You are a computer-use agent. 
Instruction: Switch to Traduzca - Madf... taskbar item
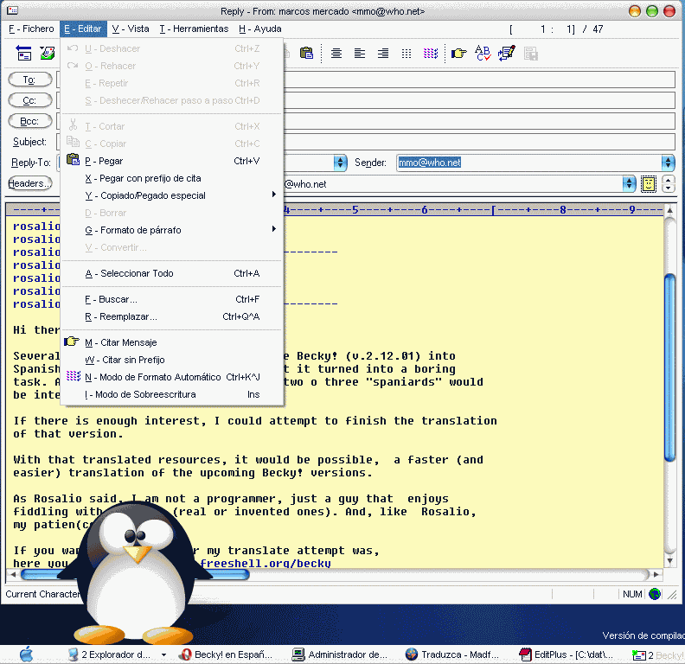452,654
